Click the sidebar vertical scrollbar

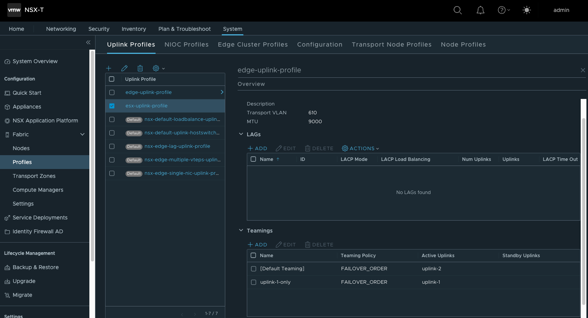[92, 156]
